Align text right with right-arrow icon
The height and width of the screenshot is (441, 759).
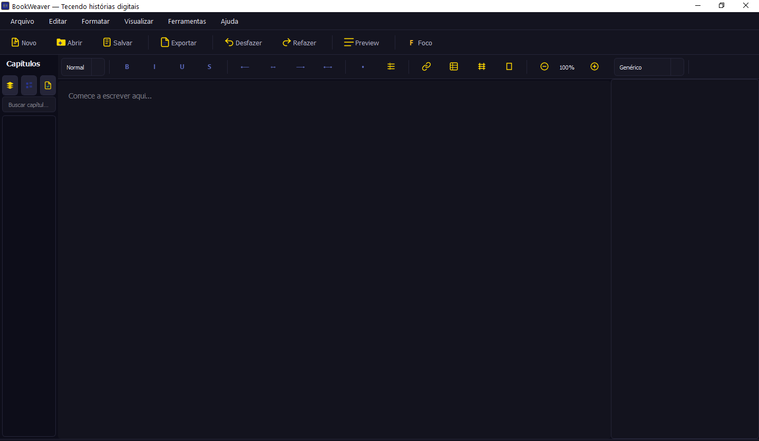300,67
